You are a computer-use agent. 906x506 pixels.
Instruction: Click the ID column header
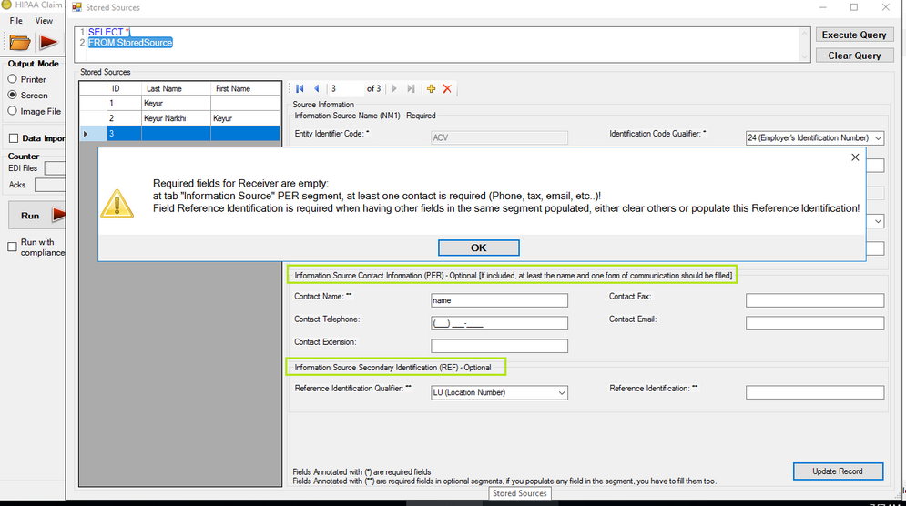[124, 88]
